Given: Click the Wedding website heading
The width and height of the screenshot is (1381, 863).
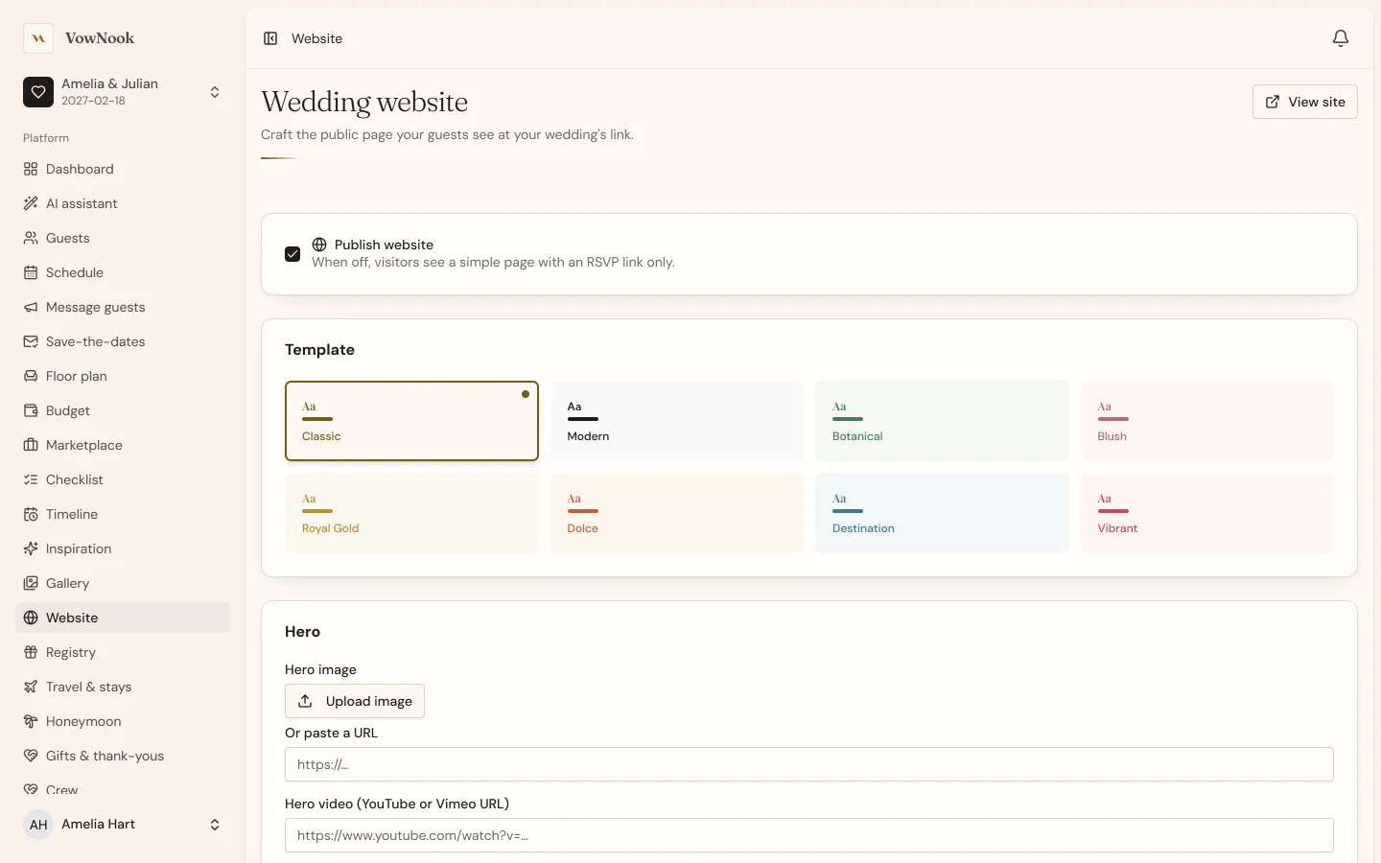Looking at the screenshot, I should coord(364,102).
